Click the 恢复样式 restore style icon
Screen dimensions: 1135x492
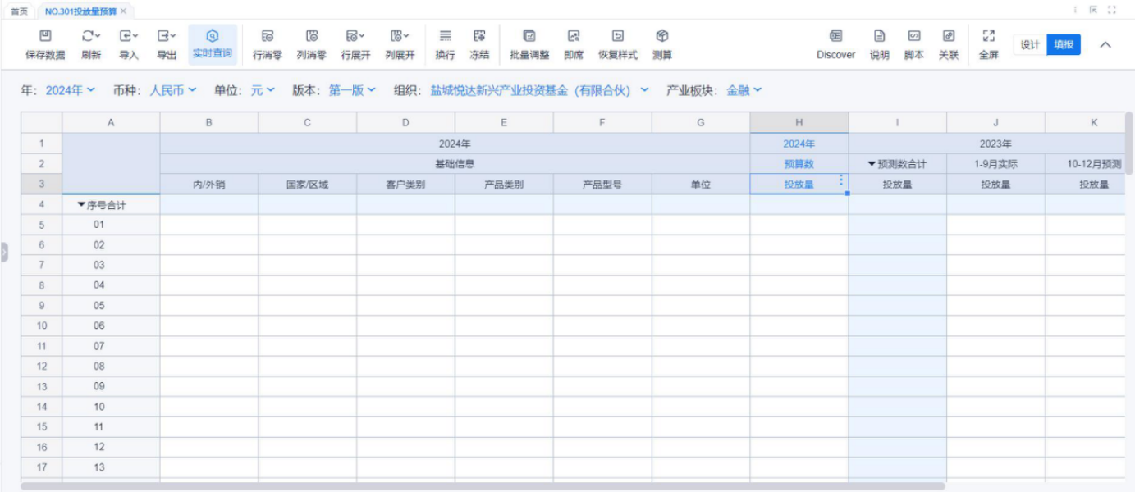[x=617, y=36]
